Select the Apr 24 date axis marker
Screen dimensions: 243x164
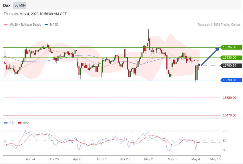click(x=30, y=159)
